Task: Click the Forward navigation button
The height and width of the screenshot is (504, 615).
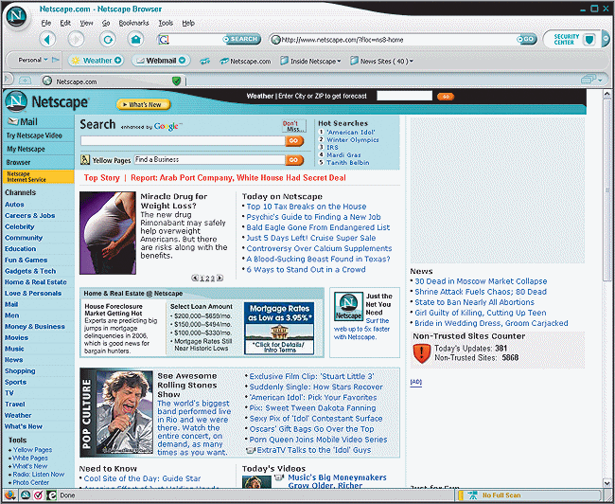Action: coord(76,39)
